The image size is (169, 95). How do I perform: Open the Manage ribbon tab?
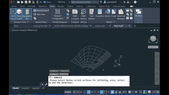pyautogui.click(x=61, y=6)
